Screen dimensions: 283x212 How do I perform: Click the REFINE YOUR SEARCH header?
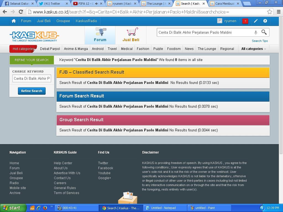[x=32, y=60]
